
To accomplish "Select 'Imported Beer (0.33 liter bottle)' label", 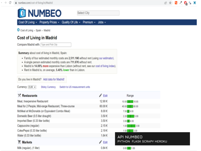I will tap(33, 121).
